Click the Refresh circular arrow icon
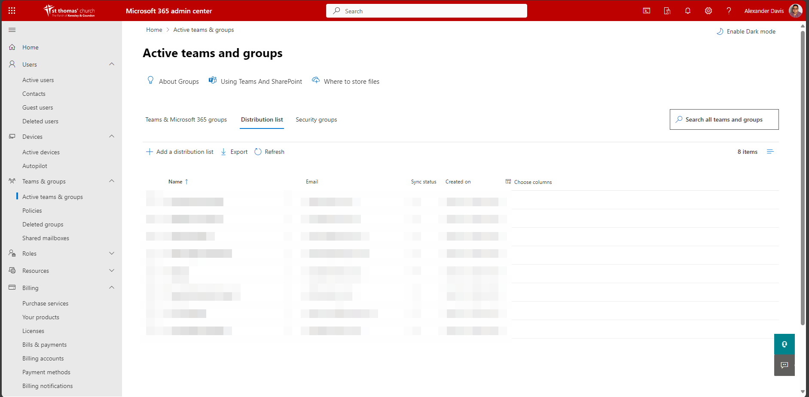The image size is (809, 397). tap(258, 152)
